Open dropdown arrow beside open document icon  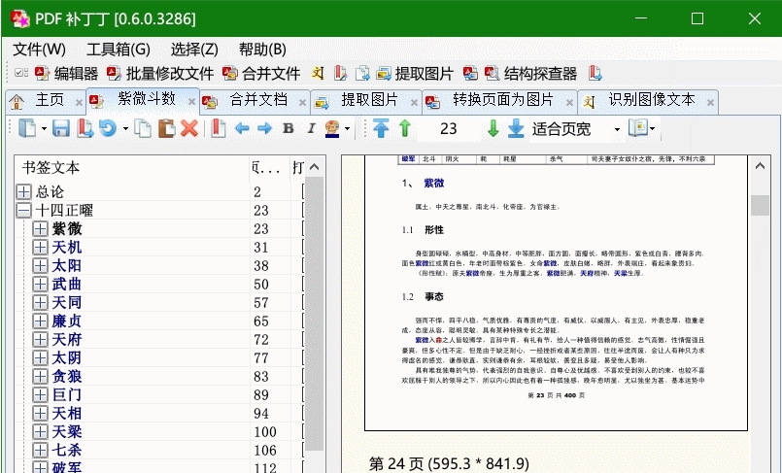pos(44,129)
